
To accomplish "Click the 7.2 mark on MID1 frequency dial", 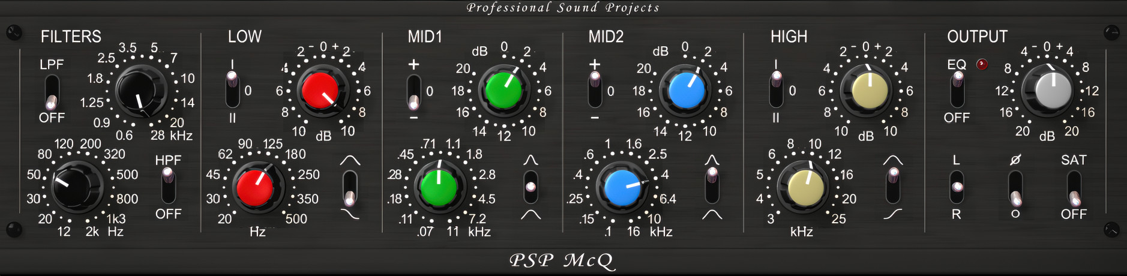I will 478,219.
